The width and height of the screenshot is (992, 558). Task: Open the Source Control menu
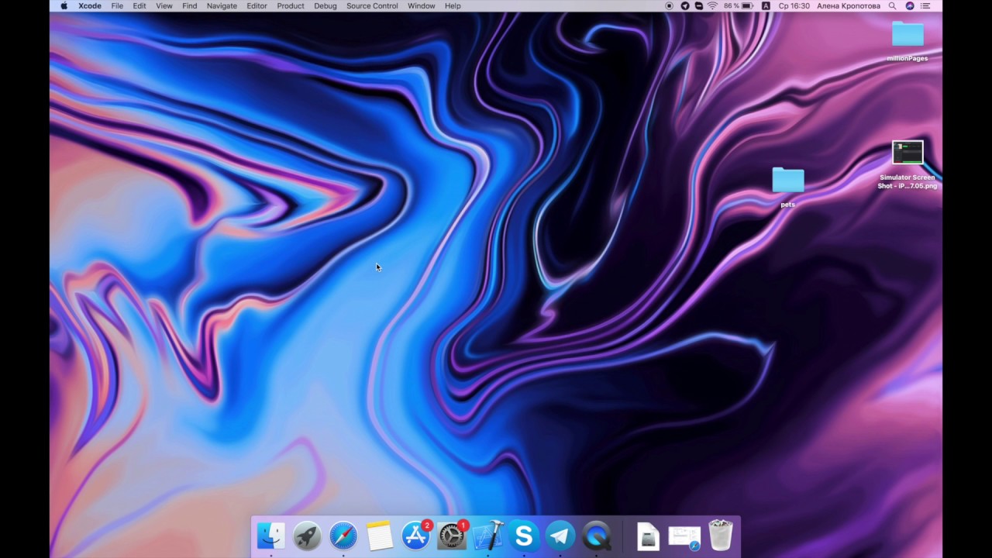click(x=372, y=6)
